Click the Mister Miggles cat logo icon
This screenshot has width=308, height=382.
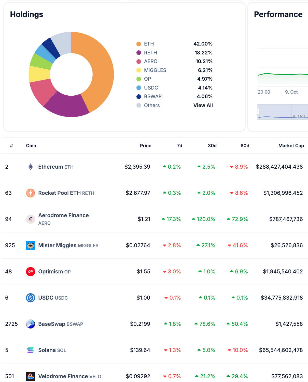(x=31, y=245)
